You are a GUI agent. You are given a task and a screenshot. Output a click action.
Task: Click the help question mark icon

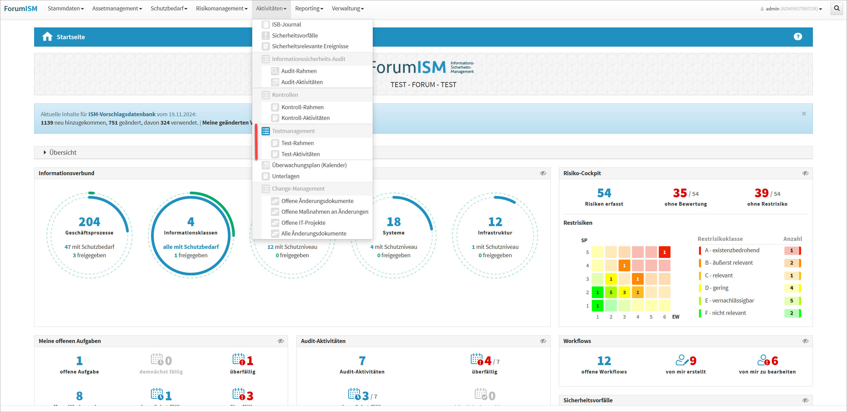pos(797,37)
